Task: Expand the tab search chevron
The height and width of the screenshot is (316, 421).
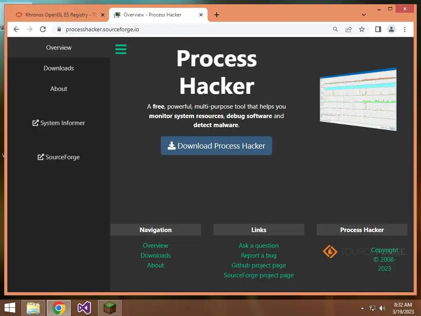Action: 364,15
